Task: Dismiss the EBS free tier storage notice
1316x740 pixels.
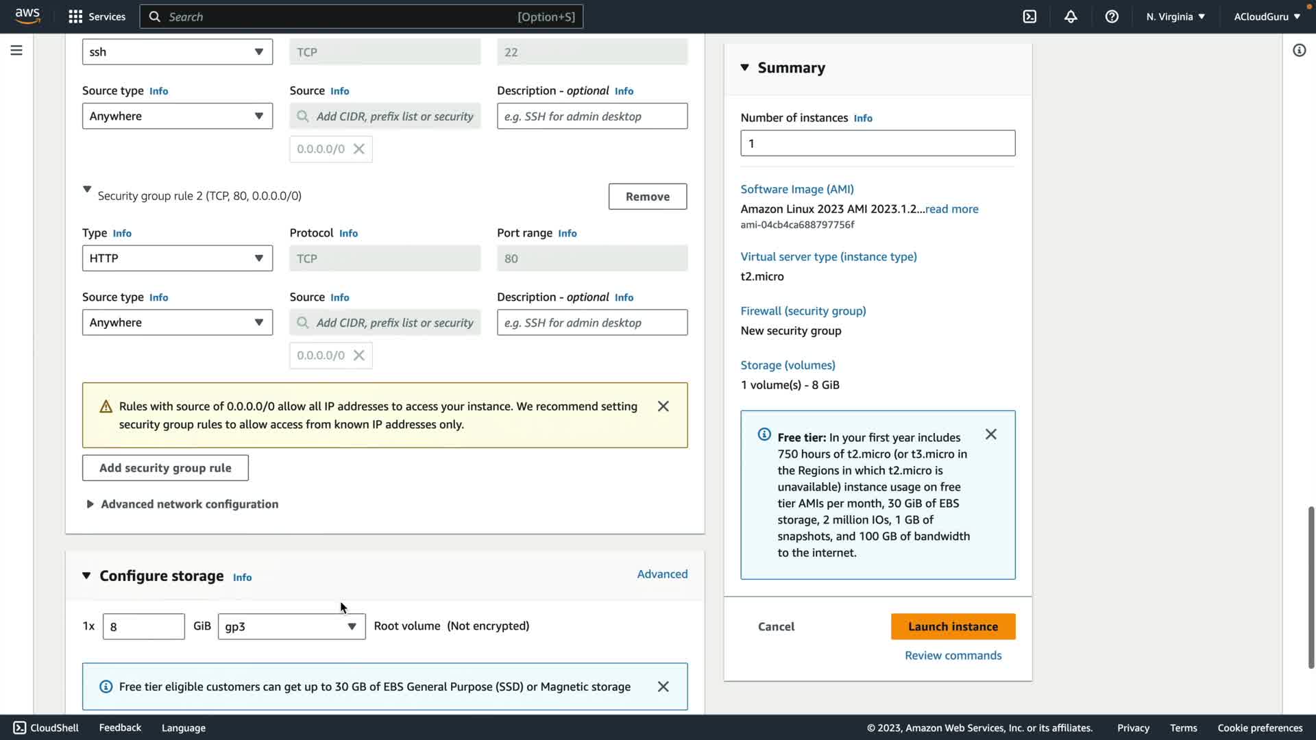Action: (x=663, y=687)
